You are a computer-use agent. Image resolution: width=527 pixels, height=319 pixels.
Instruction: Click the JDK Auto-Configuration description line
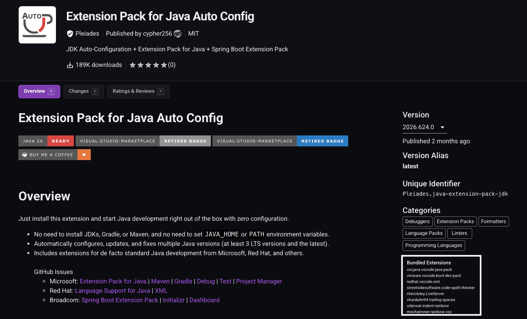(x=177, y=49)
